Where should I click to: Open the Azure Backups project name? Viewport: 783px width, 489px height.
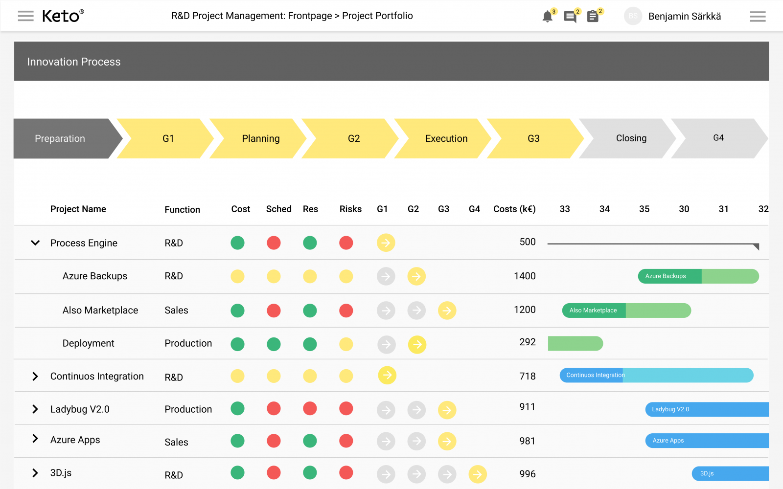coord(95,276)
